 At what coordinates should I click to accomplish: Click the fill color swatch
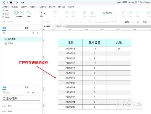133,22
